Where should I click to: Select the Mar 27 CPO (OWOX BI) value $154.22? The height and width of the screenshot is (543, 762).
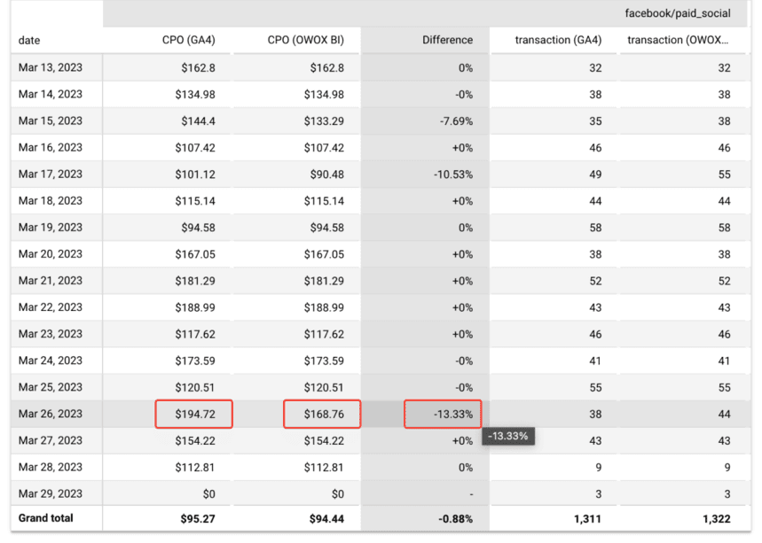324,441
